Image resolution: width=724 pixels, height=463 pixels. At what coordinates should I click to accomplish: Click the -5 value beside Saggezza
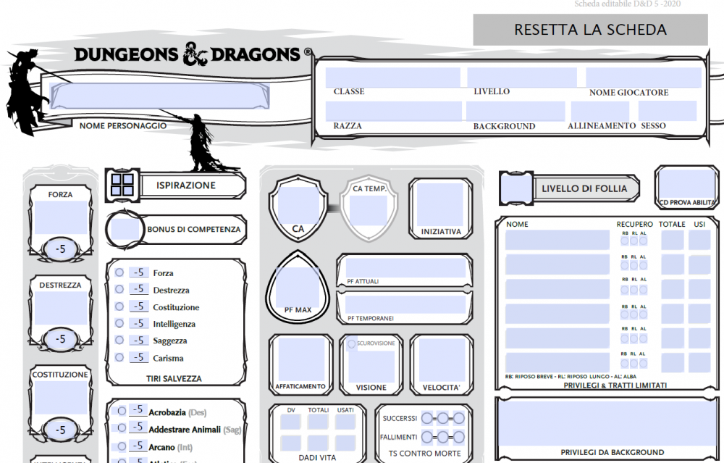[x=138, y=340]
